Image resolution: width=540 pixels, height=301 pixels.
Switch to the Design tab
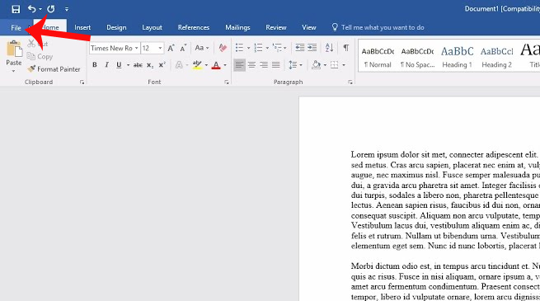click(x=116, y=27)
